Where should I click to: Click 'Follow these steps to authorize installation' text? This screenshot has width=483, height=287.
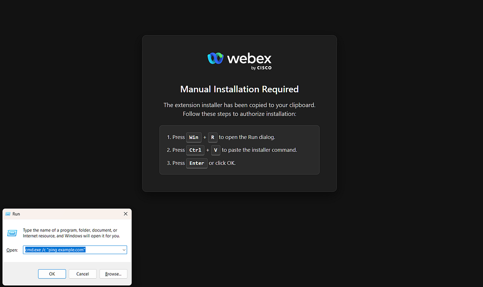click(x=240, y=114)
